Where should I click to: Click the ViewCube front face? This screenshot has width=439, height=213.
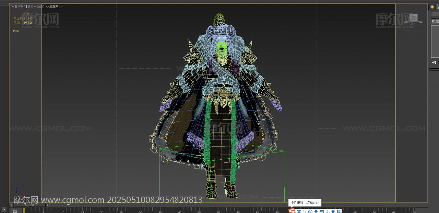(x=414, y=18)
